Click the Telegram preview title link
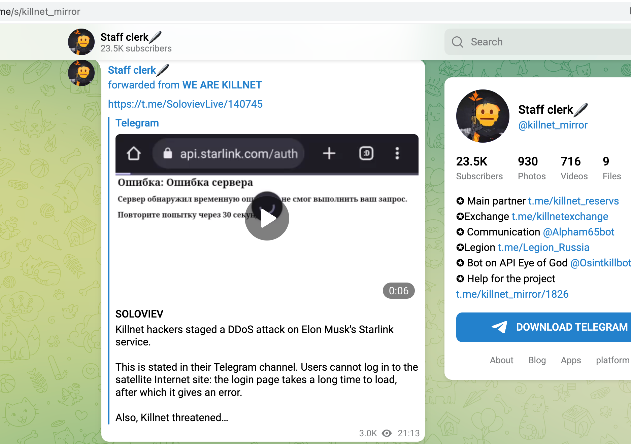631x444 pixels. [x=137, y=123]
